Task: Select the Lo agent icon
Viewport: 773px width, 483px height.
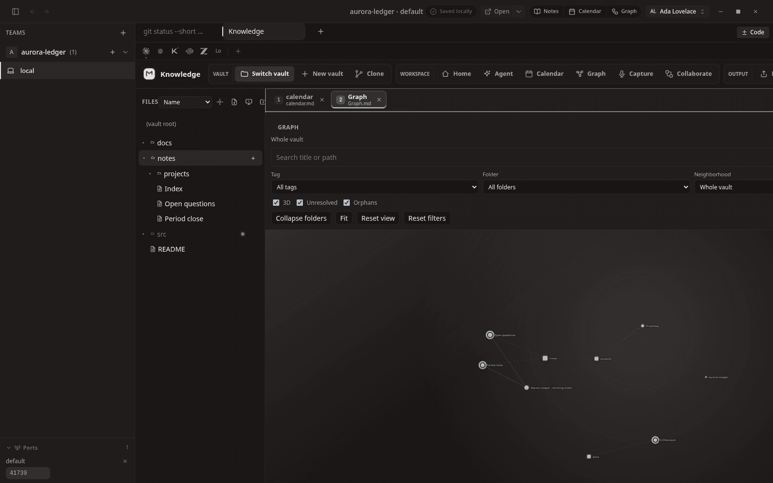Action: [x=218, y=51]
